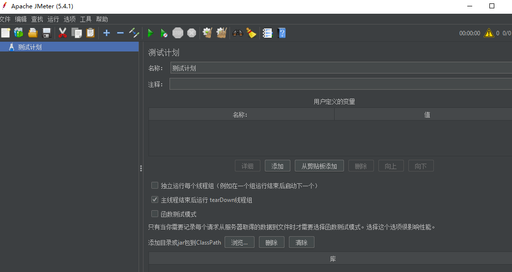This screenshot has width=512, height=272.
Task: Open Help with question mark icon
Action: tap(282, 33)
